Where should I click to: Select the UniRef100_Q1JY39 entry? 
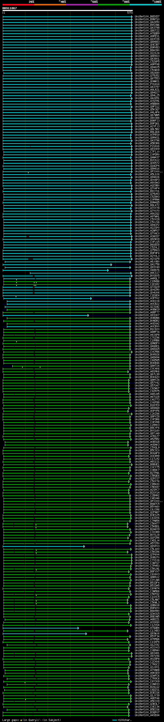pos(147,696)
